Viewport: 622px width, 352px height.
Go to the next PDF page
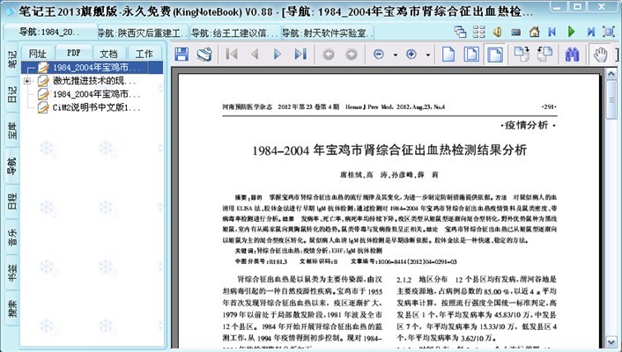tap(278, 55)
